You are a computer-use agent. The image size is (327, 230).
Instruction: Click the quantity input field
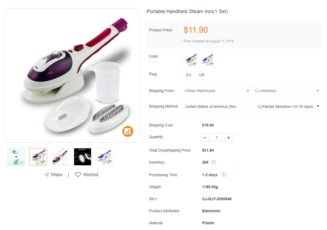coord(217,137)
